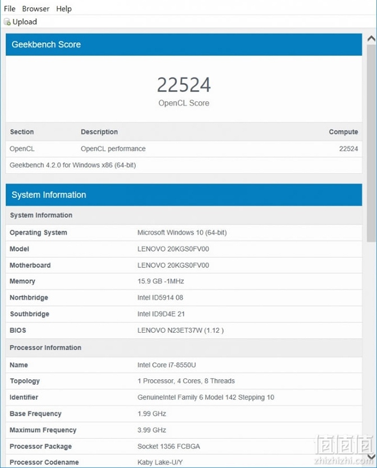Screen dimensions: 377x468
Task: Click the Processor Information subheading
Action: 45,348
